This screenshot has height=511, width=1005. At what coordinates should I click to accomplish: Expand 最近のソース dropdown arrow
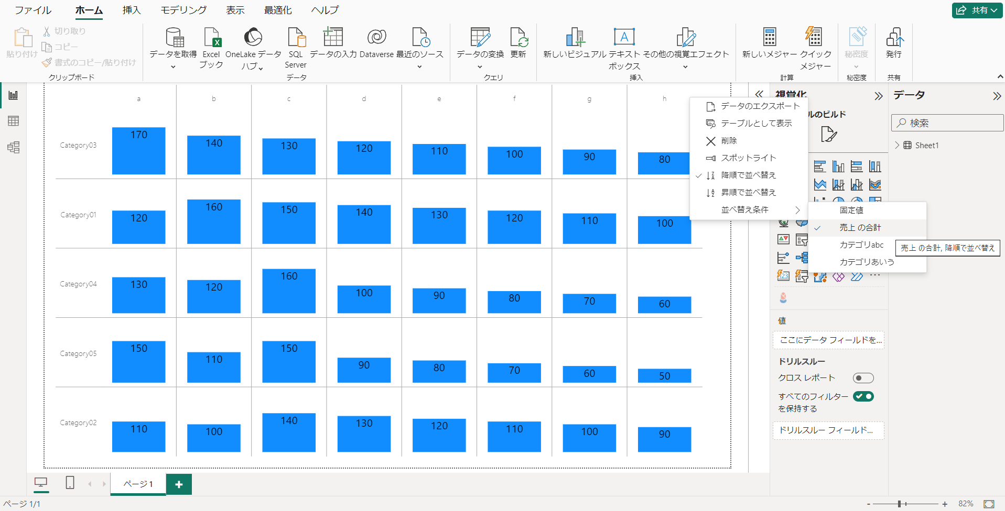419,66
